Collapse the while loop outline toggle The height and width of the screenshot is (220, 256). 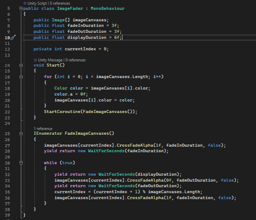[21, 163]
